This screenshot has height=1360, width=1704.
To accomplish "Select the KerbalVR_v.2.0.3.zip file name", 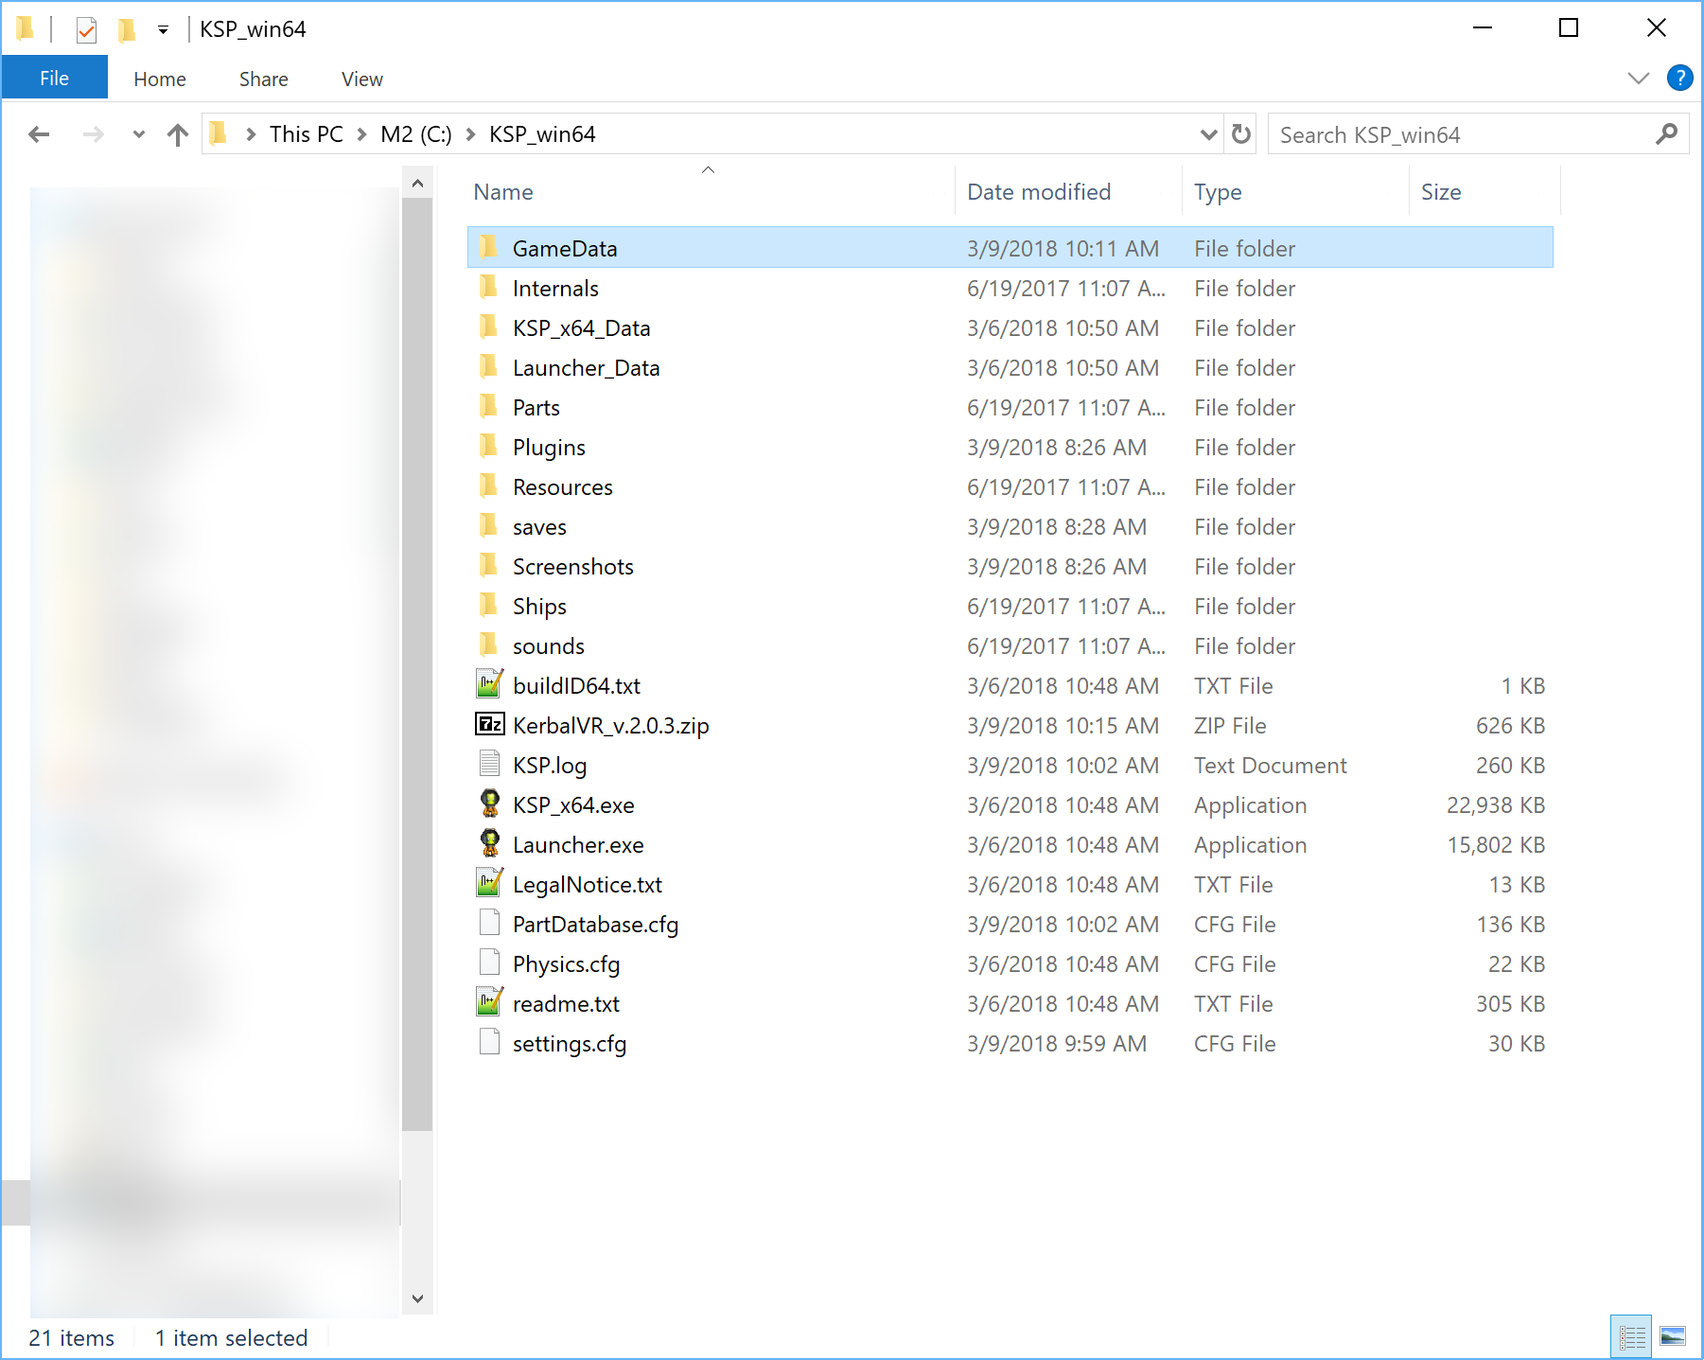I will [x=611, y=726].
